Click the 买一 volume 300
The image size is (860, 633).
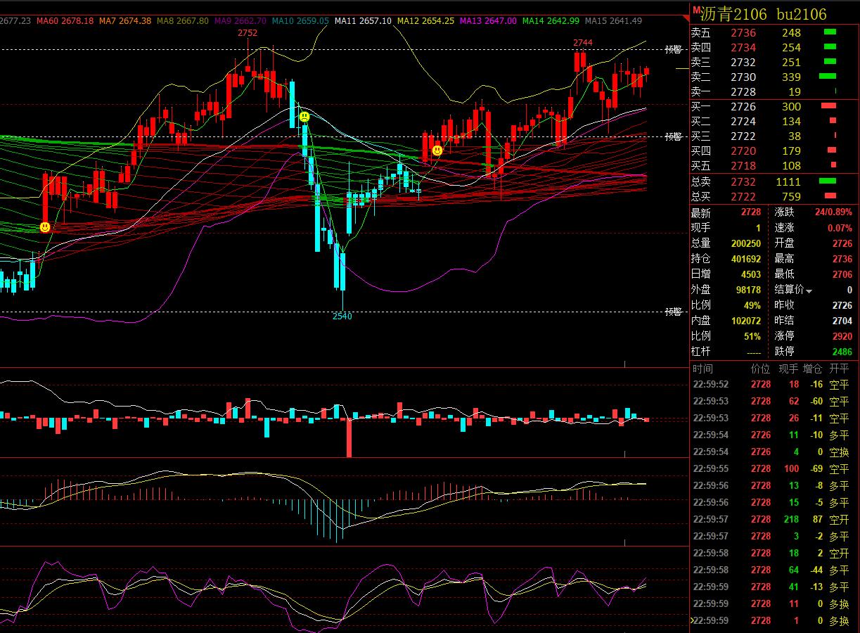pos(791,107)
